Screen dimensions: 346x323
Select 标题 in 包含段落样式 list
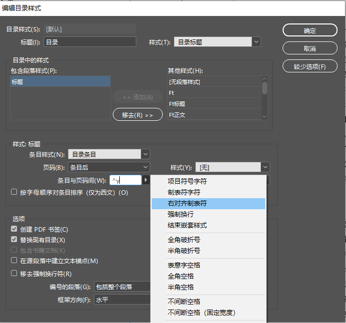(x=60, y=82)
